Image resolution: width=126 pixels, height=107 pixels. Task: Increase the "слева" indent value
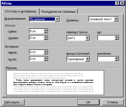pos(46,30)
